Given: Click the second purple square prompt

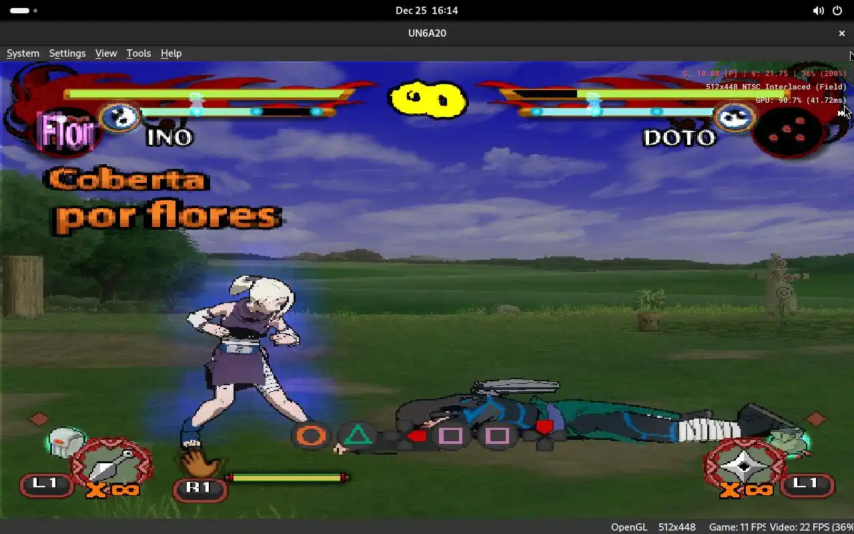Looking at the screenshot, I should 497,436.
